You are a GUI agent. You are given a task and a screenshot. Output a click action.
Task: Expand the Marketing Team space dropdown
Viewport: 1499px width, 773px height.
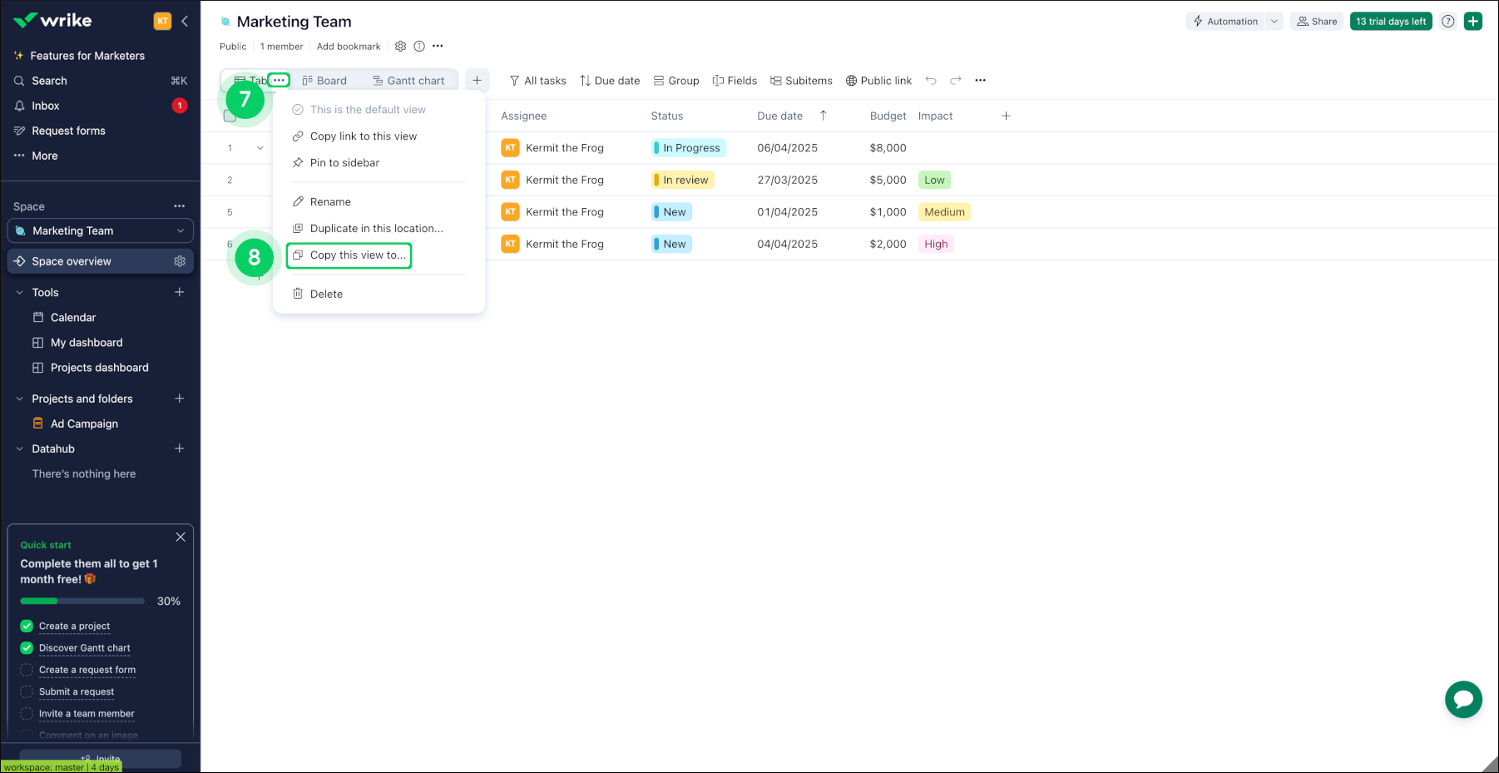coord(180,231)
